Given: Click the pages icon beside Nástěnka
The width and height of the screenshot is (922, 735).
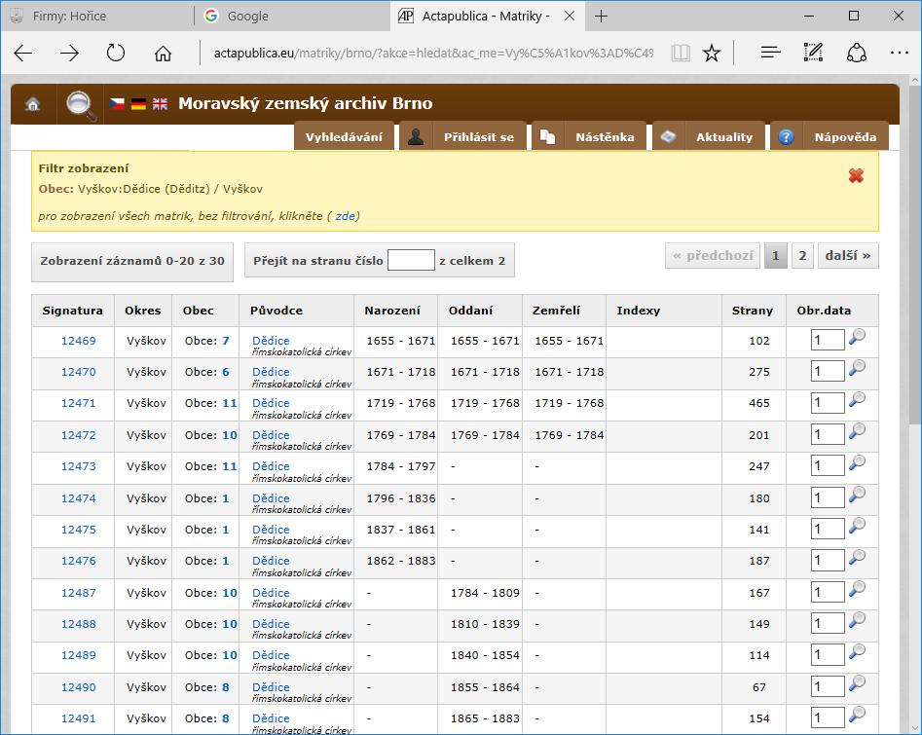Looking at the screenshot, I should (x=547, y=137).
